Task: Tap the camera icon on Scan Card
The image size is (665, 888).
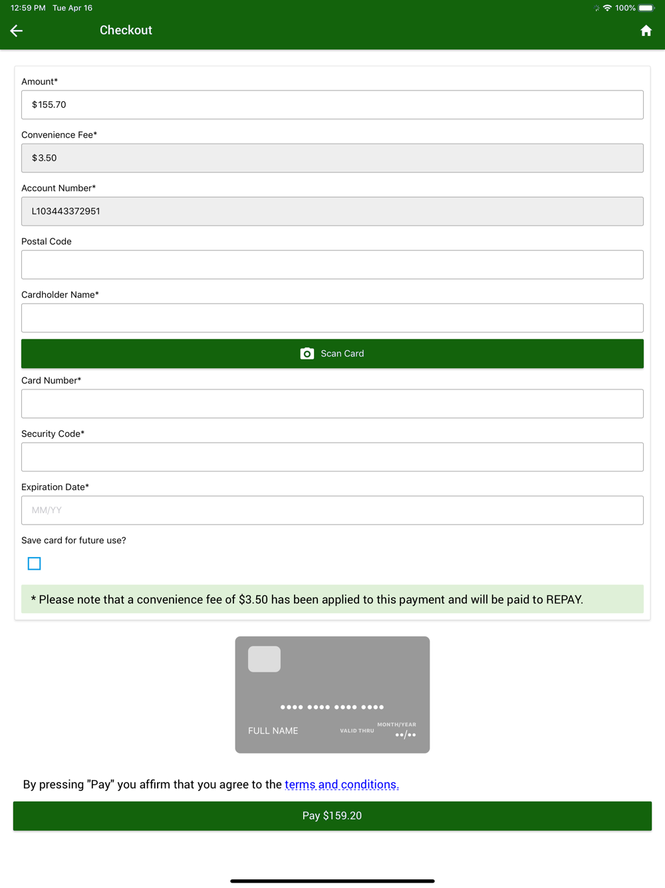Action: click(307, 353)
